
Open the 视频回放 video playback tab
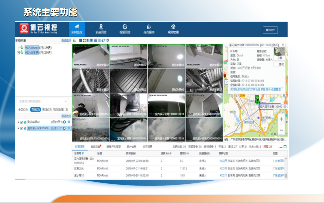tap(125, 29)
